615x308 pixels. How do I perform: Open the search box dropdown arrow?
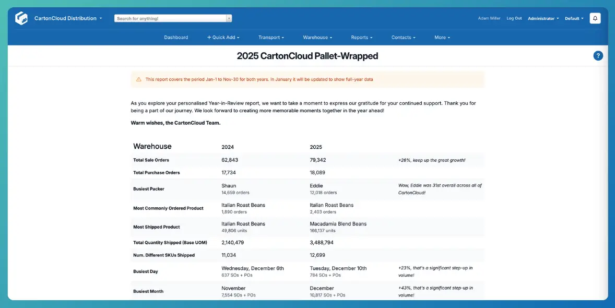229,18
